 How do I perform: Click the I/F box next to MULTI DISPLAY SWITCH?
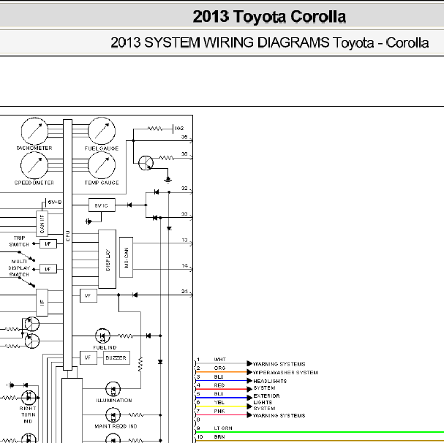(x=48, y=268)
